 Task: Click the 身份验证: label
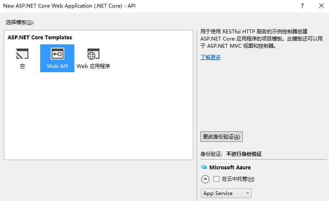[x=211, y=154]
